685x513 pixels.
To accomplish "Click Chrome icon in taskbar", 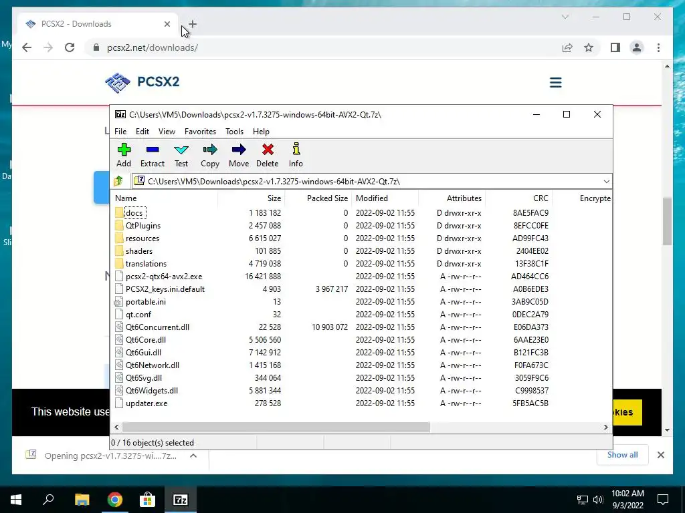I will pos(115,500).
